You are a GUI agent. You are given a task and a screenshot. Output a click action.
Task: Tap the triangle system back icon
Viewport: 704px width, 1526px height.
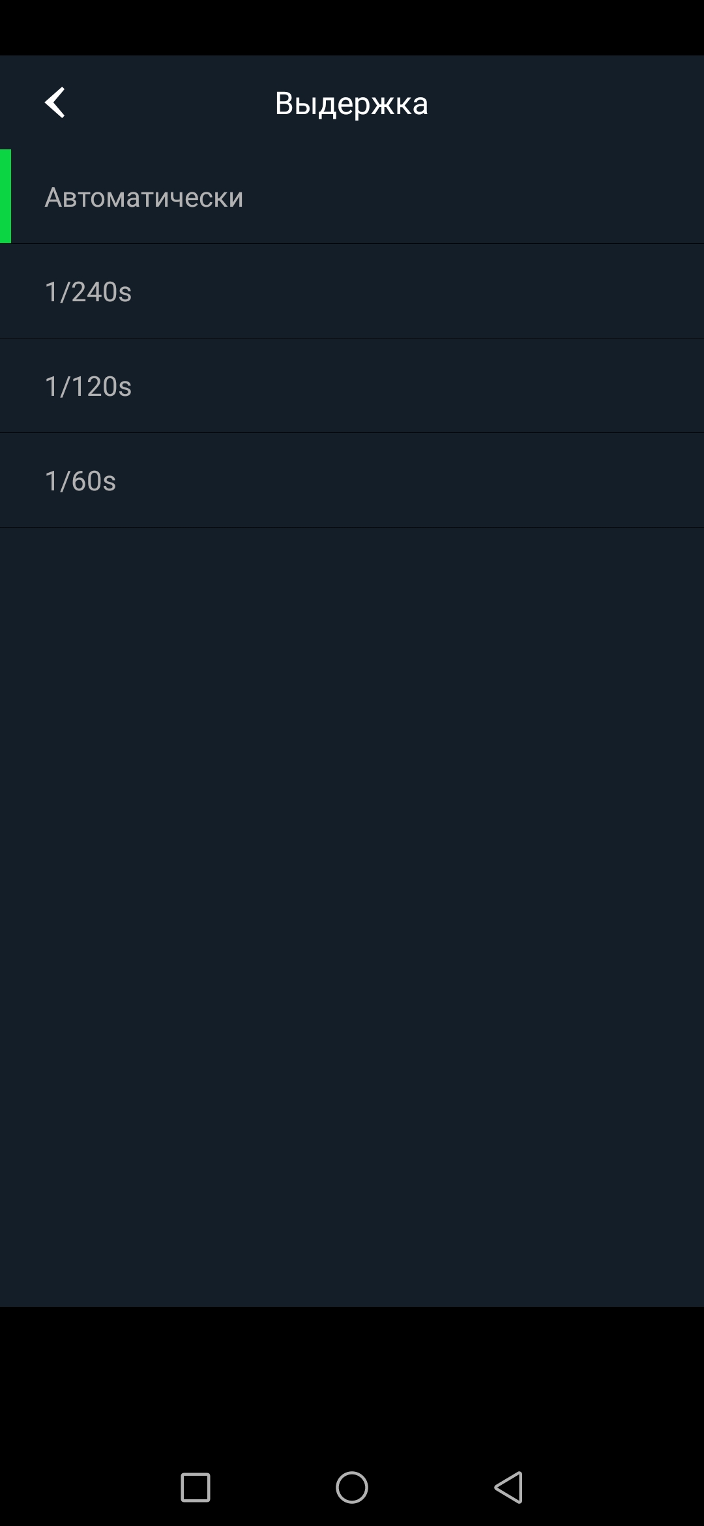click(509, 1488)
